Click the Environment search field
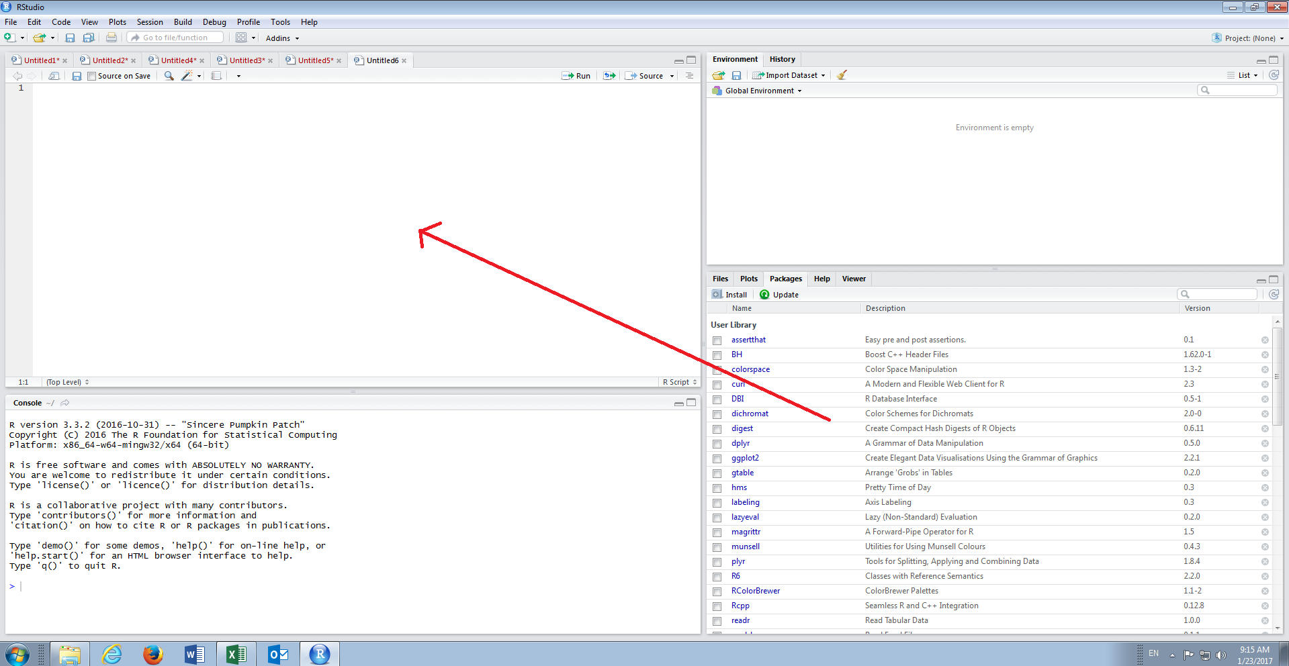The height and width of the screenshot is (666, 1289). click(x=1237, y=90)
